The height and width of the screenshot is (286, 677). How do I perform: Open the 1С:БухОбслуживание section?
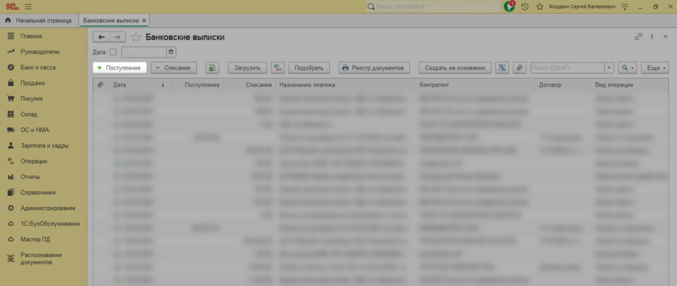[x=50, y=224]
